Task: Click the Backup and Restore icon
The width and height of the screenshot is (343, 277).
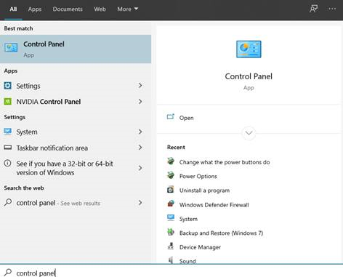Action: click(x=171, y=232)
